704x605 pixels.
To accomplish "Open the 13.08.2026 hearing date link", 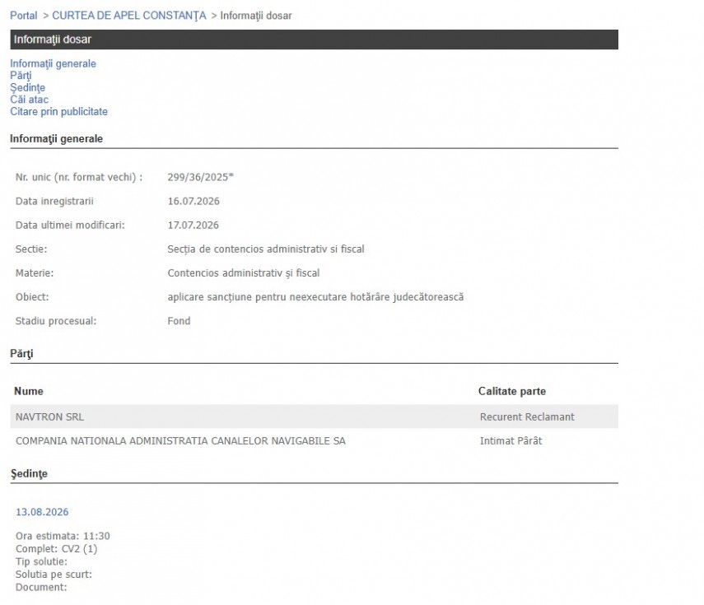I will pos(42,512).
